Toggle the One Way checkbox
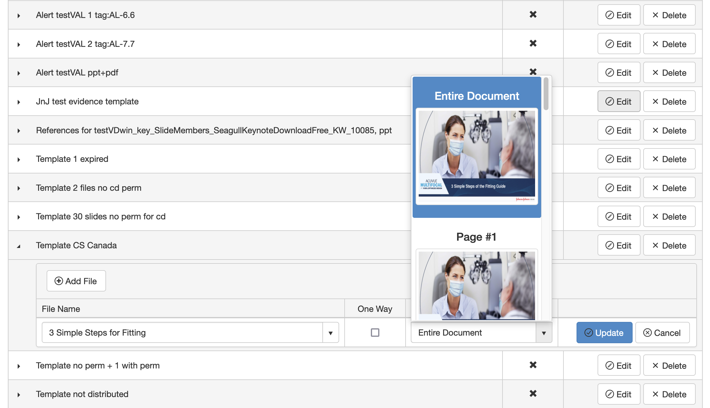This screenshot has width=710, height=408. point(375,333)
